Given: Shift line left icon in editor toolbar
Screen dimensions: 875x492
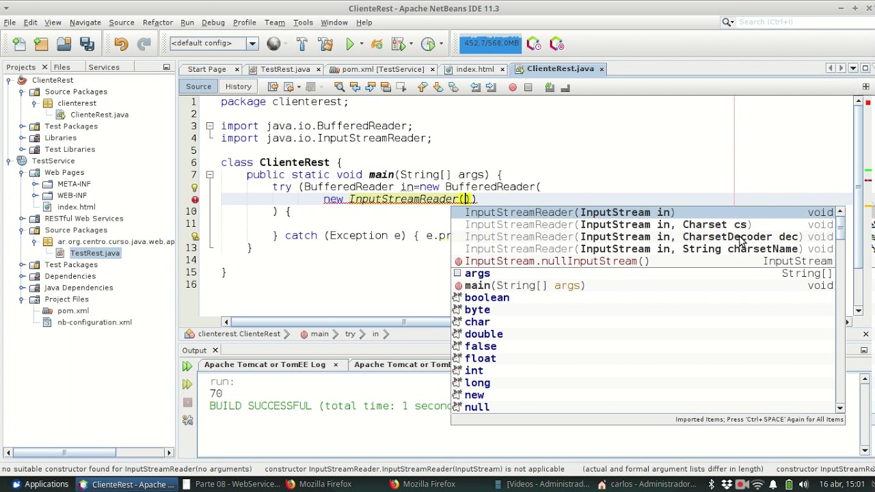Looking at the screenshot, I should click(x=476, y=87).
